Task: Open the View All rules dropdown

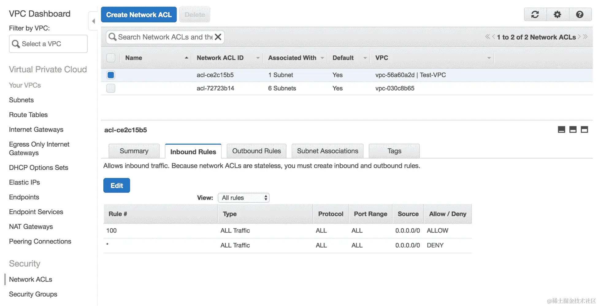Action: [x=243, y=198]
